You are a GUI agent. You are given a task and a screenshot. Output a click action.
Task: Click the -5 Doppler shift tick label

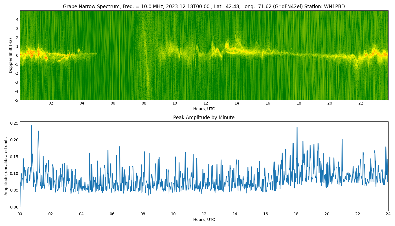16,100
